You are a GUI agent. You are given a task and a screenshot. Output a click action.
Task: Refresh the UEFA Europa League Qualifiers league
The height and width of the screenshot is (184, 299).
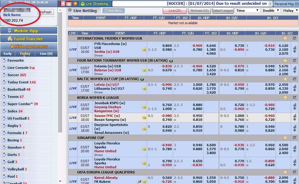294,172
